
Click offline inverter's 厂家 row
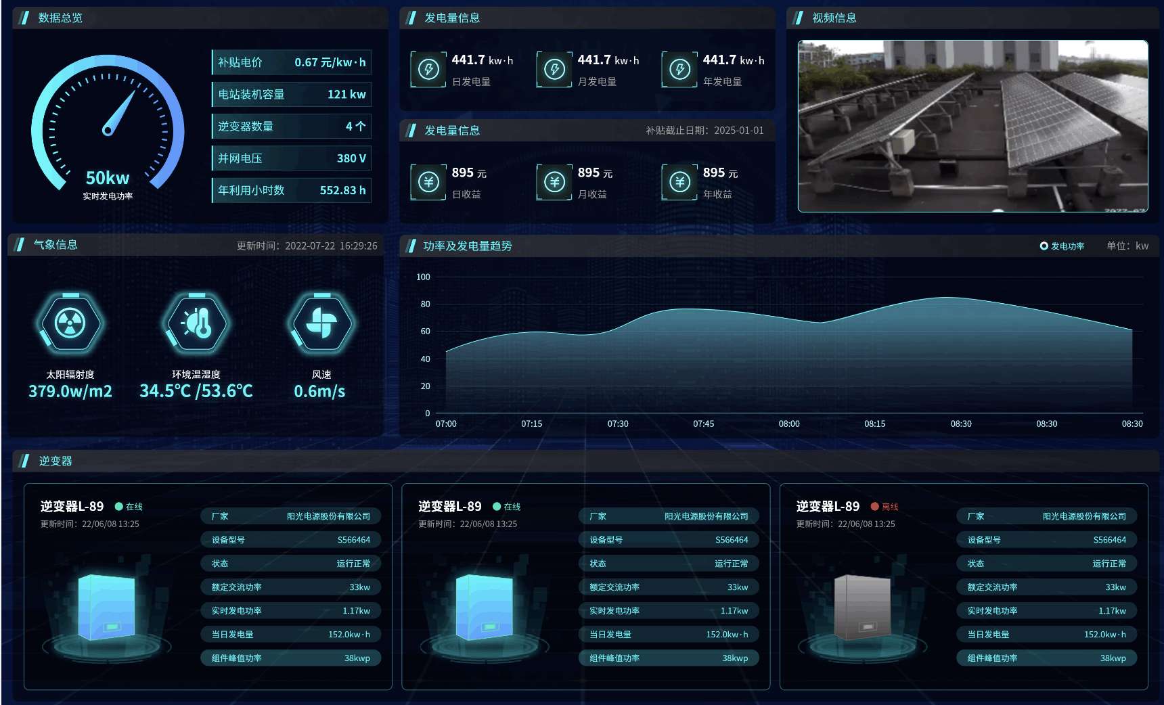click(x=1047, y=516)
